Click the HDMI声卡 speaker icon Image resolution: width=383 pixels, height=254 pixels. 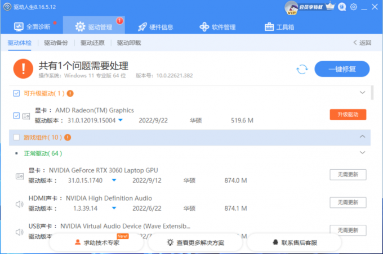tap(19, 203)
